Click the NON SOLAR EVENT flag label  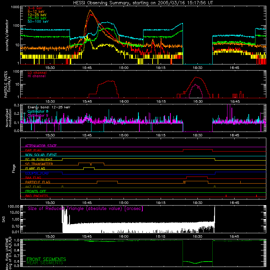[x=41, y=155]
